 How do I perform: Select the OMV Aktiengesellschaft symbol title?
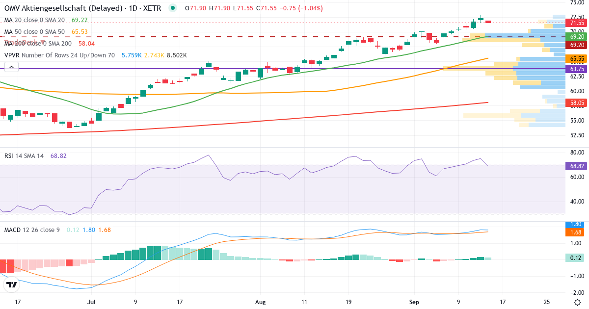click(x=82, y=8)
